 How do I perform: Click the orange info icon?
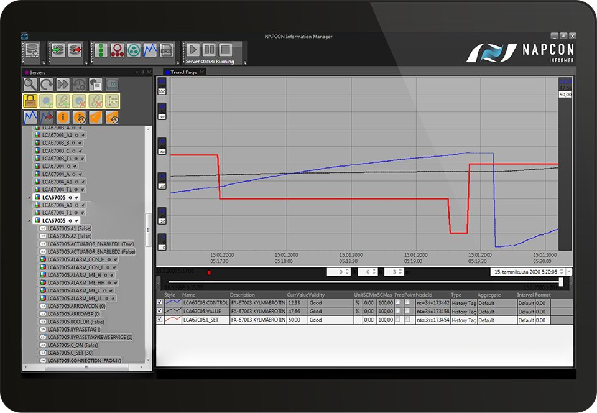pos(62,117)
